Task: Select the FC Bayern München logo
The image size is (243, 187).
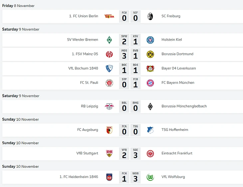Action: tap(150, 83)
